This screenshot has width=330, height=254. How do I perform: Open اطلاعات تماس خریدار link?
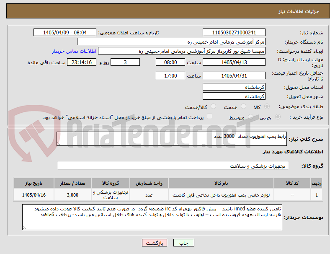point(74,51)
